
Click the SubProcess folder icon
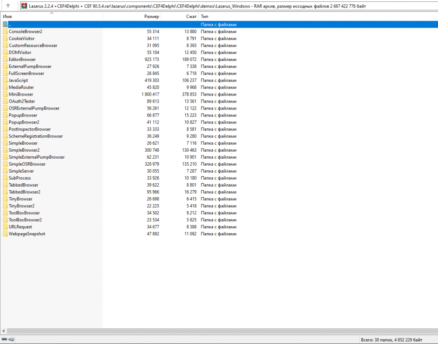click(x=5, y=178)
